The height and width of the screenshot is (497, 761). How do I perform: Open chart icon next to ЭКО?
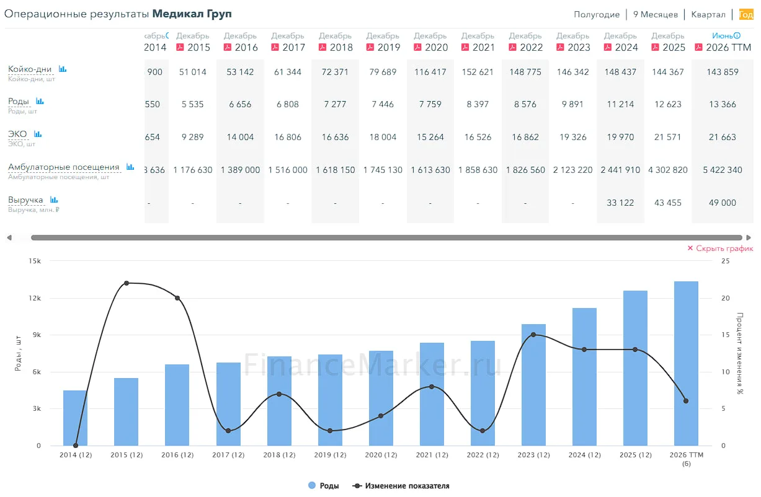[38, 134]
